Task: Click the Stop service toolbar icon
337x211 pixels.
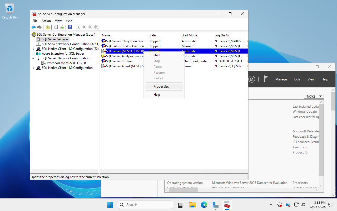Action: 90,27
